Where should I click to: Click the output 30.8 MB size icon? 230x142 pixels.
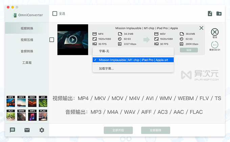tap(182, 34)
